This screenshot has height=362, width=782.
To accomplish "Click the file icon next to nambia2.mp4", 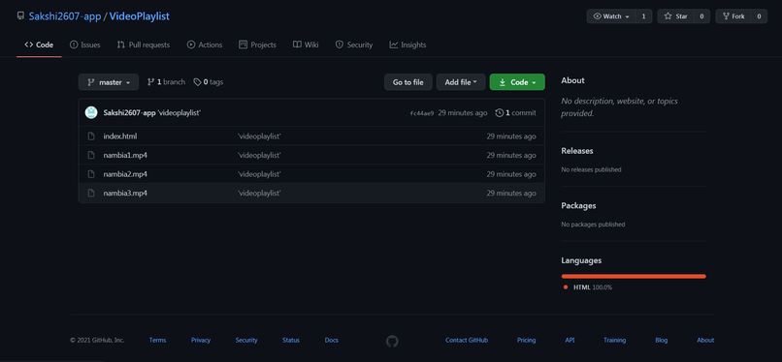I will point(91,174).
